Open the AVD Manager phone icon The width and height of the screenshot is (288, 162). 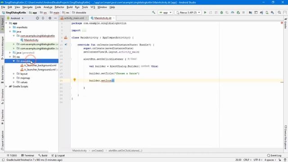(267, 13)
